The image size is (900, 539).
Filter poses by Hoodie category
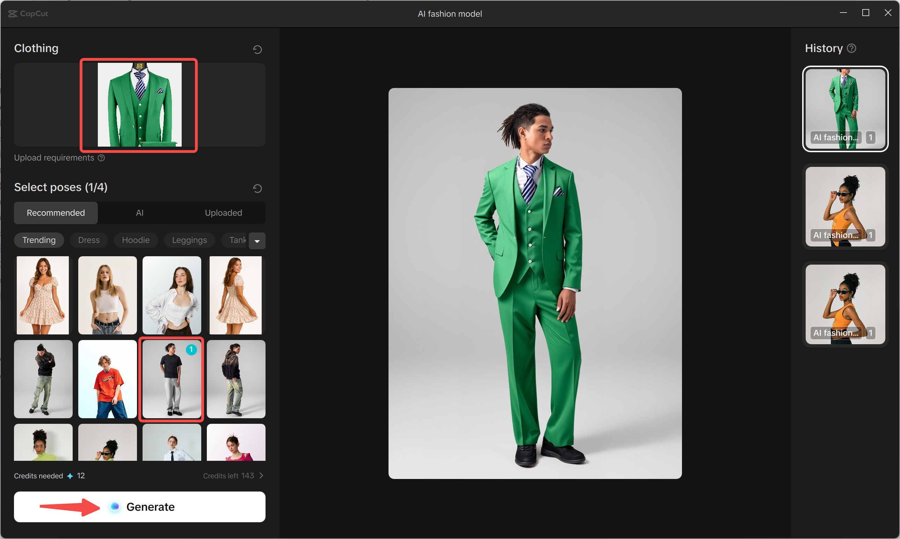tap(136, 240)
